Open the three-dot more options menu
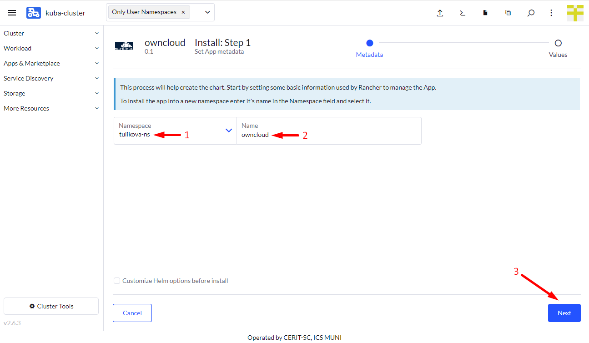 click(x=551, y=13)
